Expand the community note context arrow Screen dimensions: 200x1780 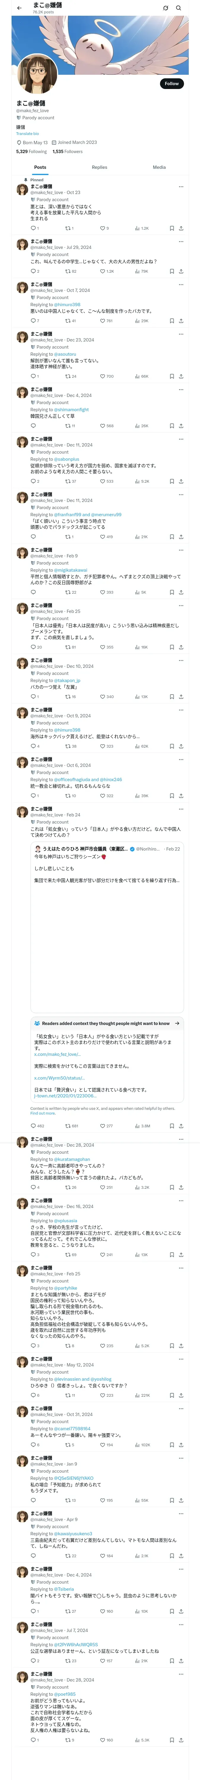(177, 1024)
